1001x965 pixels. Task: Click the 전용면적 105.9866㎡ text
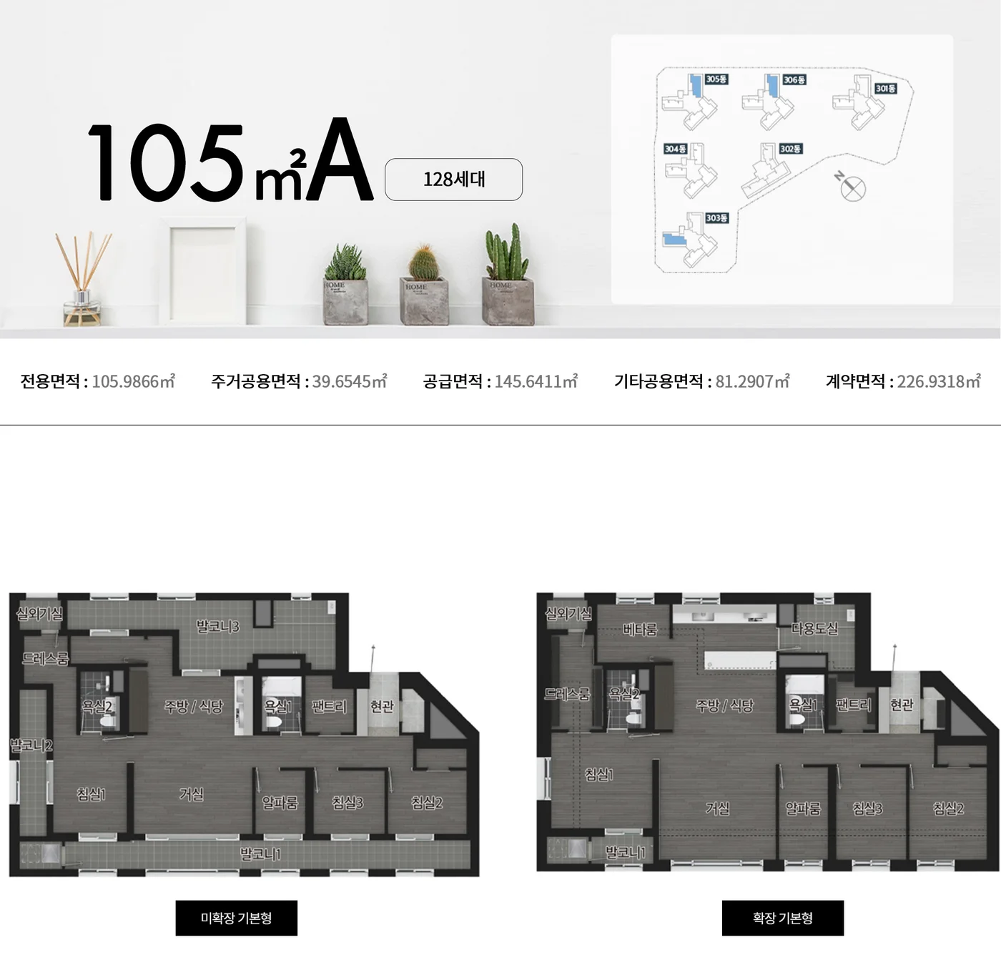click(98, 381)
